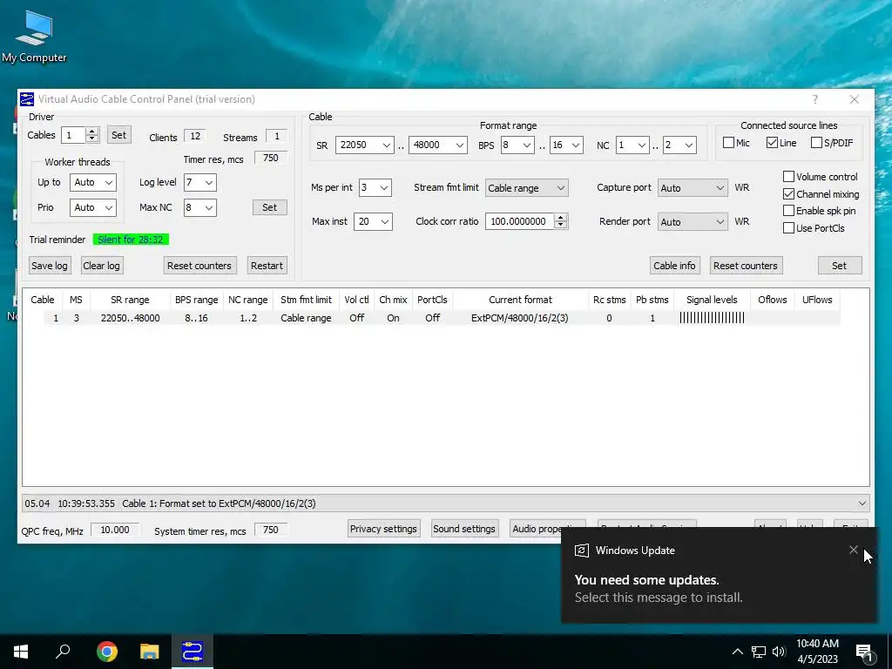The height and width of the screenshot is (669, 892).
Task: Click the Signal levels column header
Action: [x=712, y=300]
